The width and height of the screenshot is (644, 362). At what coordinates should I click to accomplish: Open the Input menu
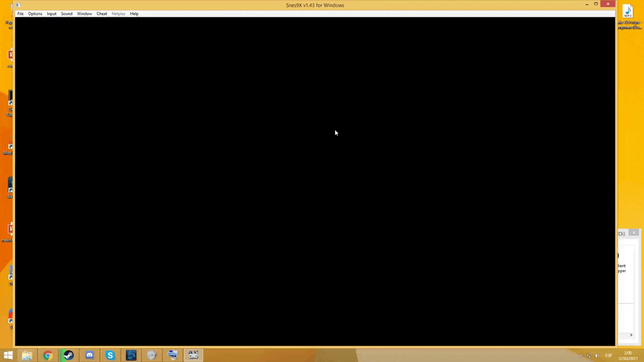[52, 13]
